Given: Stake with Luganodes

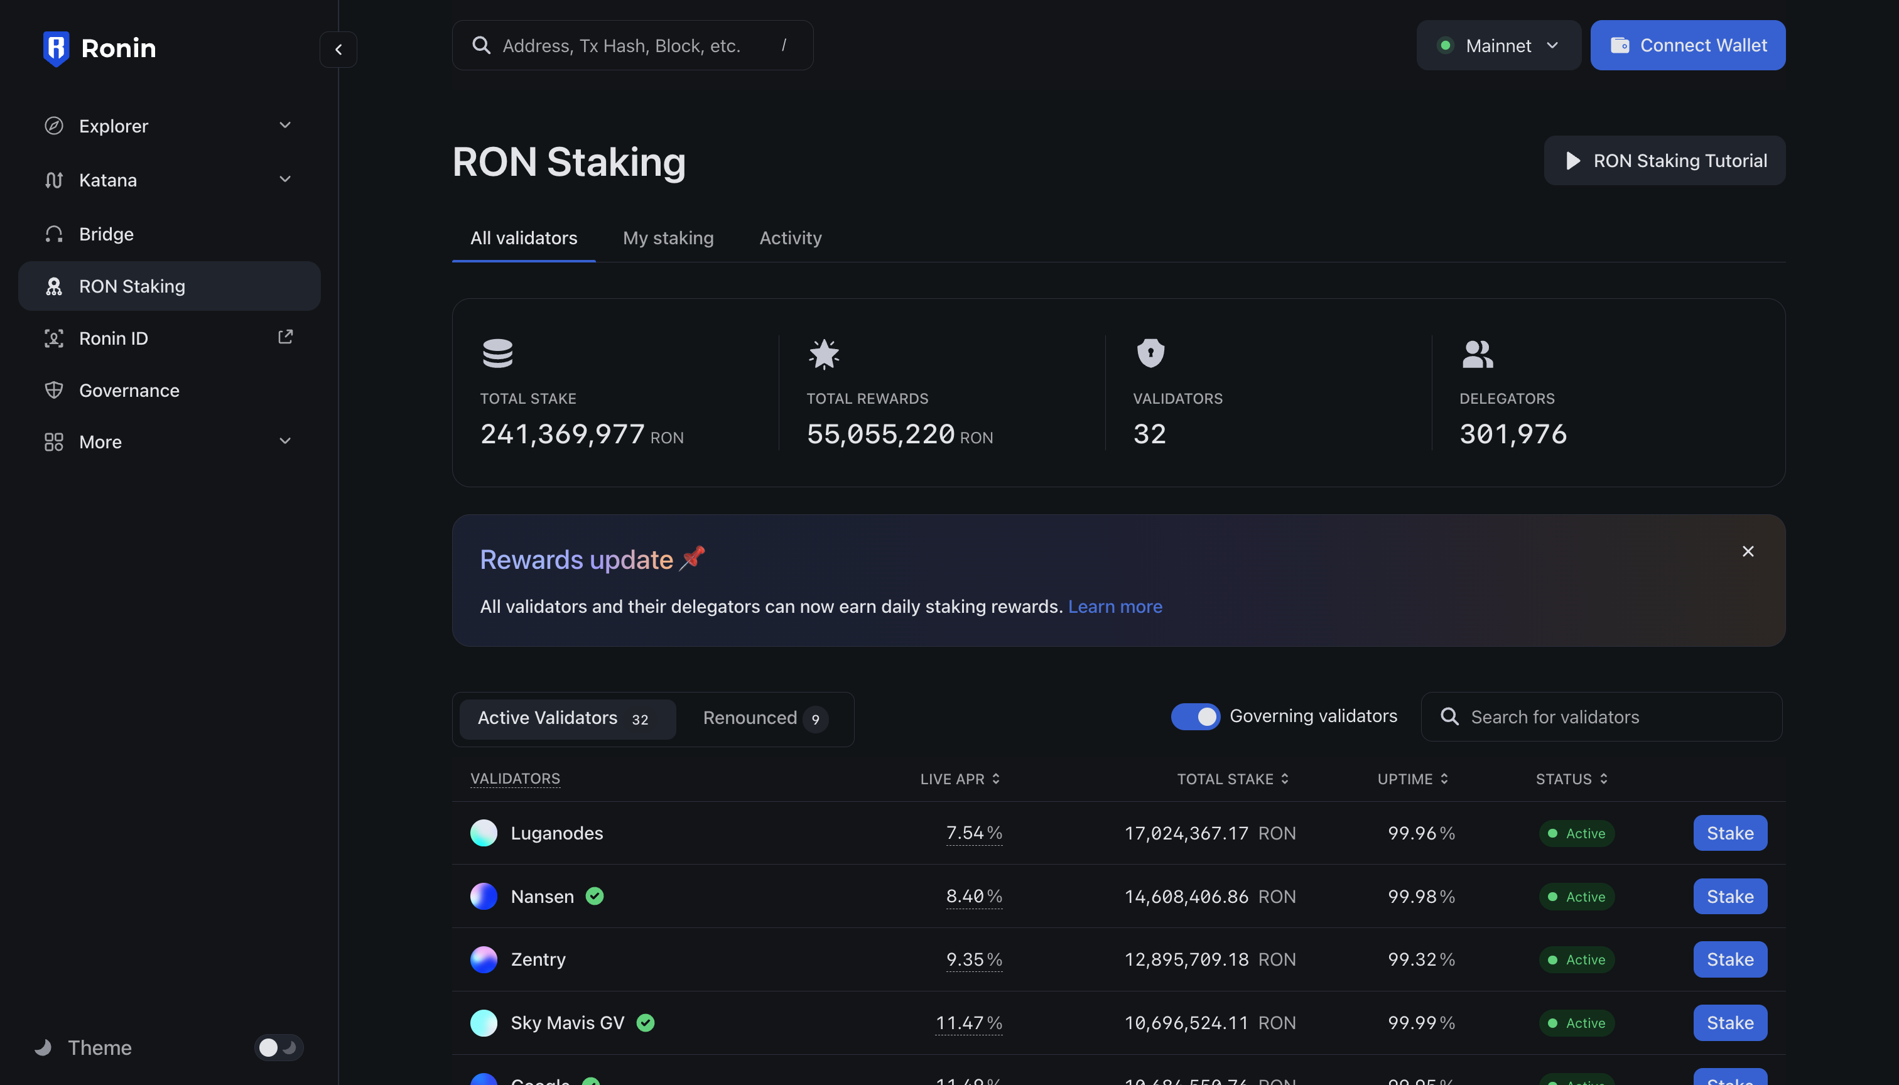Looking at the screenshot, I should [1730, 833].
